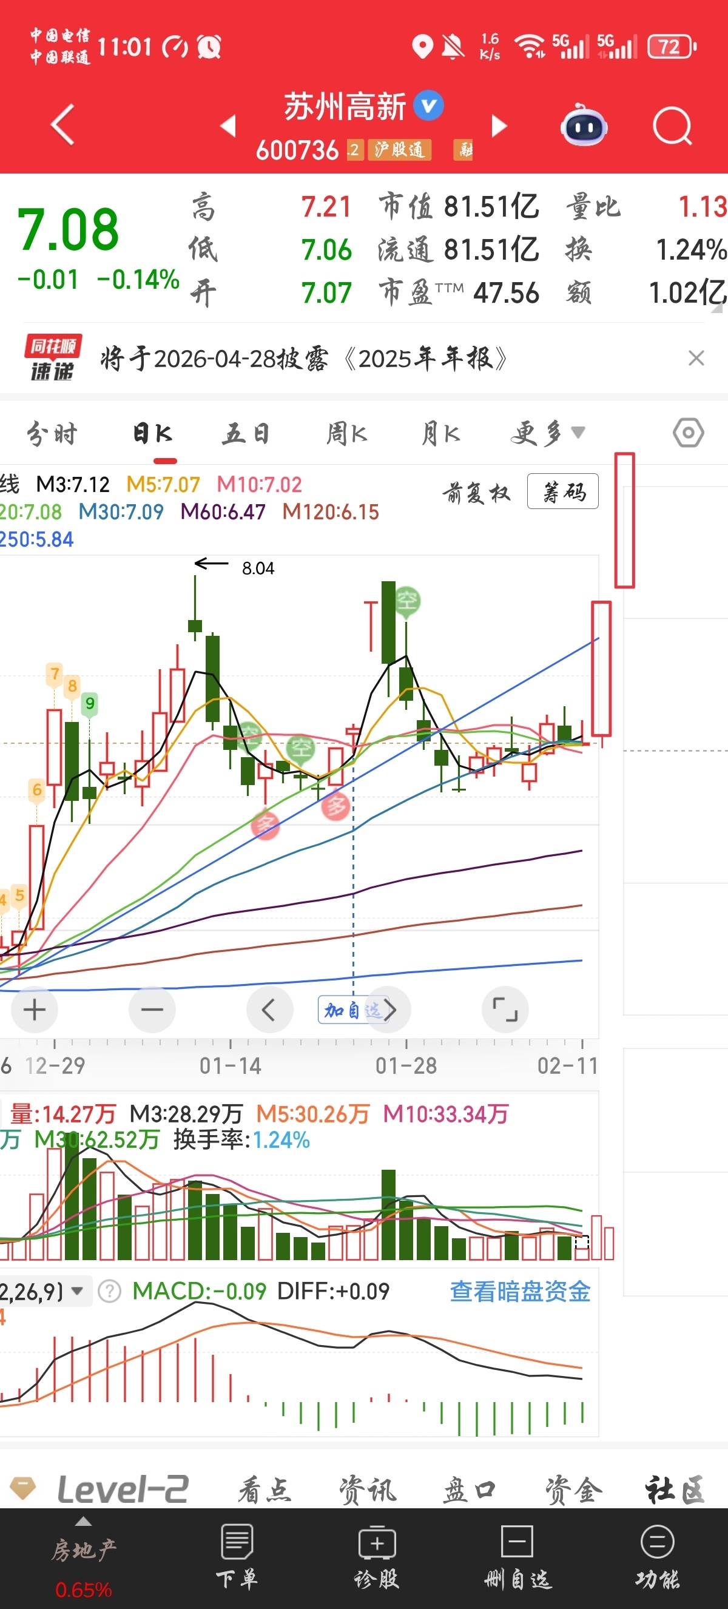The width and height of the screenshot is (728, 1609).
Task: Move chart left with the chevron button
Action: pyautogui.click(x=270, y=1010)
